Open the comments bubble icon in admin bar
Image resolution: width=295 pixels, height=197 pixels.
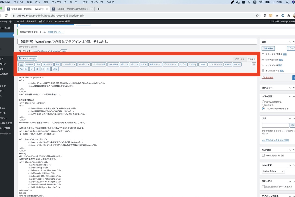[11, 21]
